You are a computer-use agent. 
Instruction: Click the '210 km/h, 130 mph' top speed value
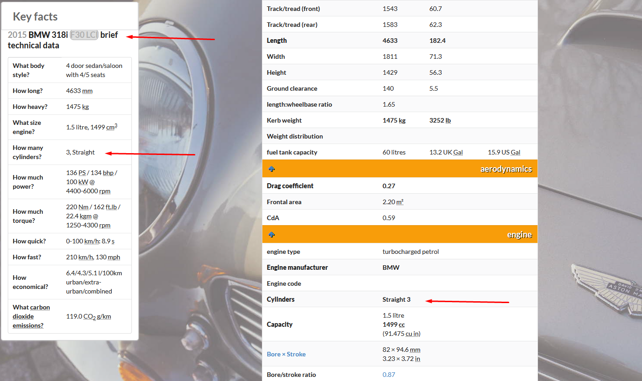93,257
